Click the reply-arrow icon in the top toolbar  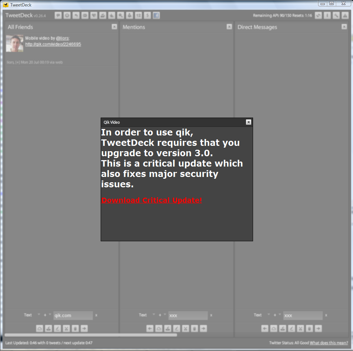76,15
